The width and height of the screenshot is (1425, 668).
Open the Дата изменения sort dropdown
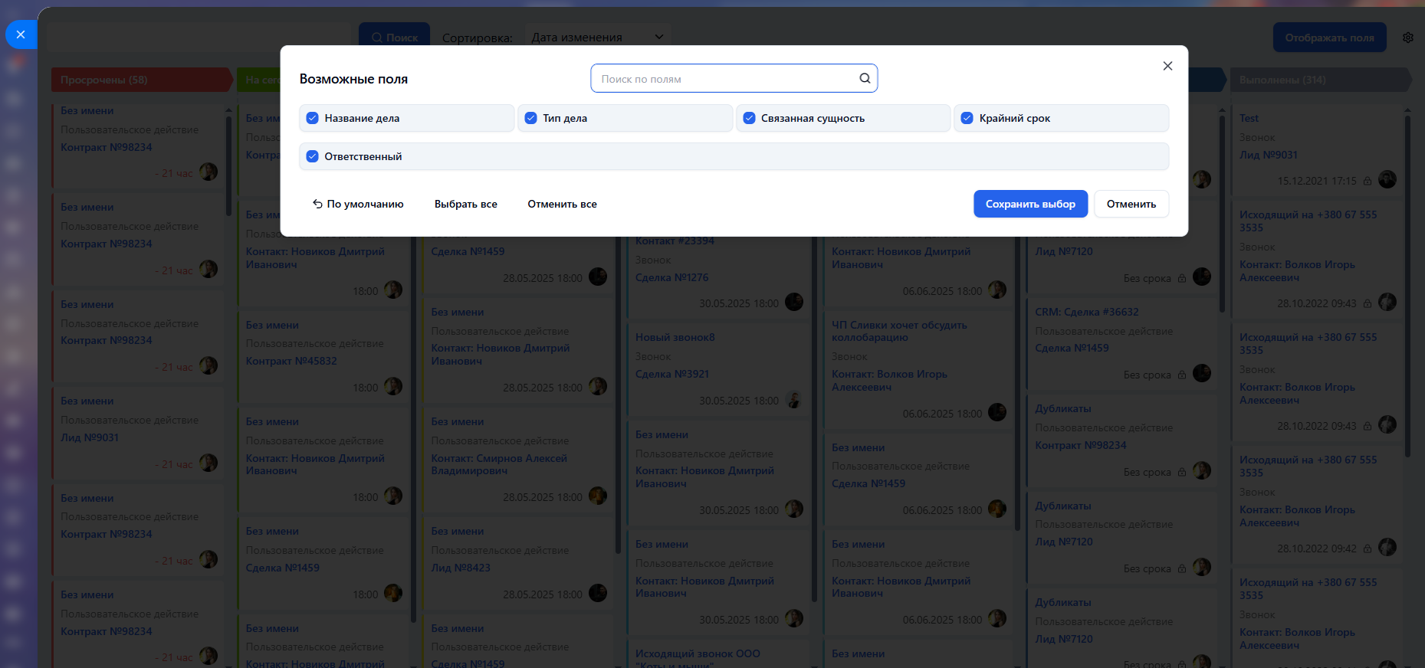tap(597, 38)
